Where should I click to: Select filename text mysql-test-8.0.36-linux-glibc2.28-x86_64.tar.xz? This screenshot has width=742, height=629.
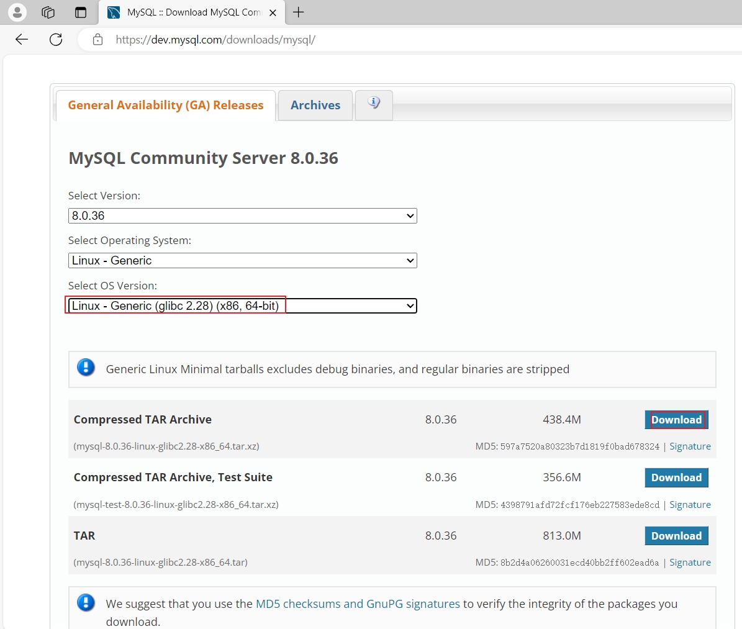[176, 505]
